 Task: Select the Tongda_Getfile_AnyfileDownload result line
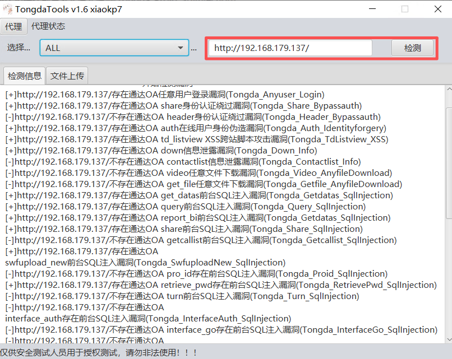pos(204,184)
